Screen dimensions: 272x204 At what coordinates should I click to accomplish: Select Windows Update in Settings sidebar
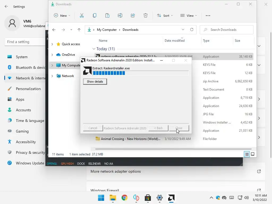[x=25, y=163]
